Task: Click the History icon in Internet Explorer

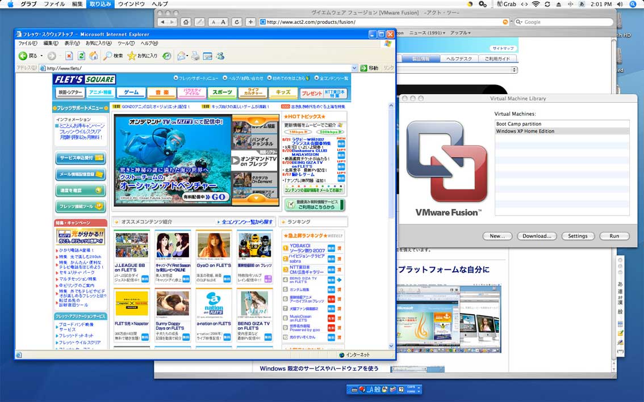Action: [167, 56]
